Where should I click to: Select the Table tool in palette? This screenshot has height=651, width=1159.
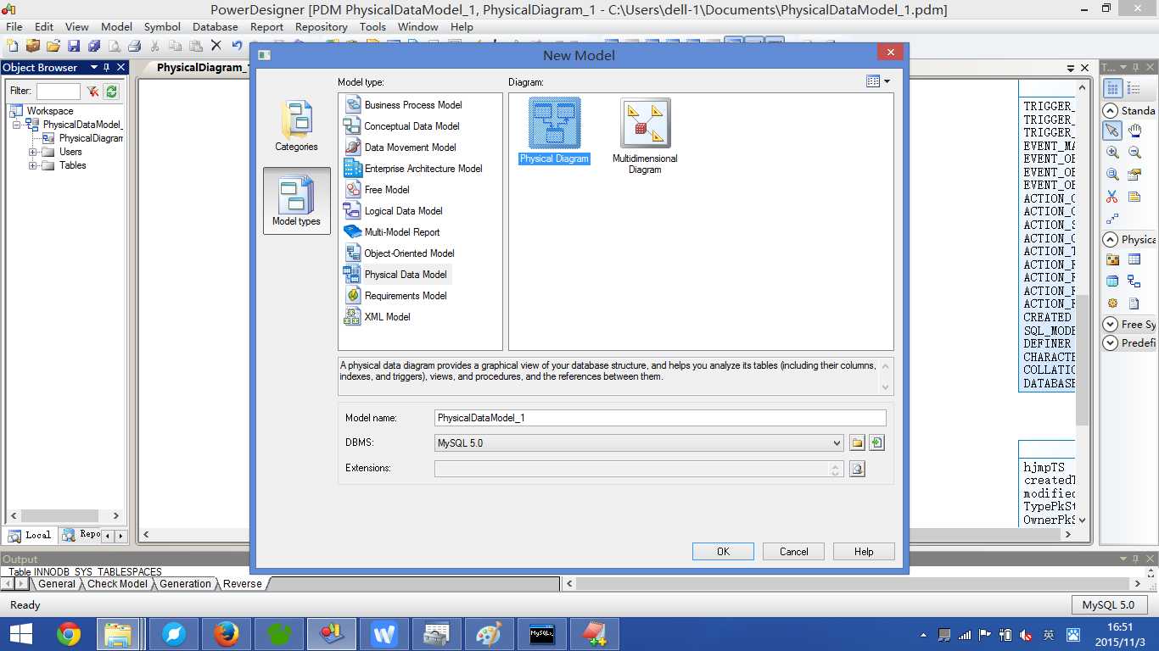(x=1134, y=259)
